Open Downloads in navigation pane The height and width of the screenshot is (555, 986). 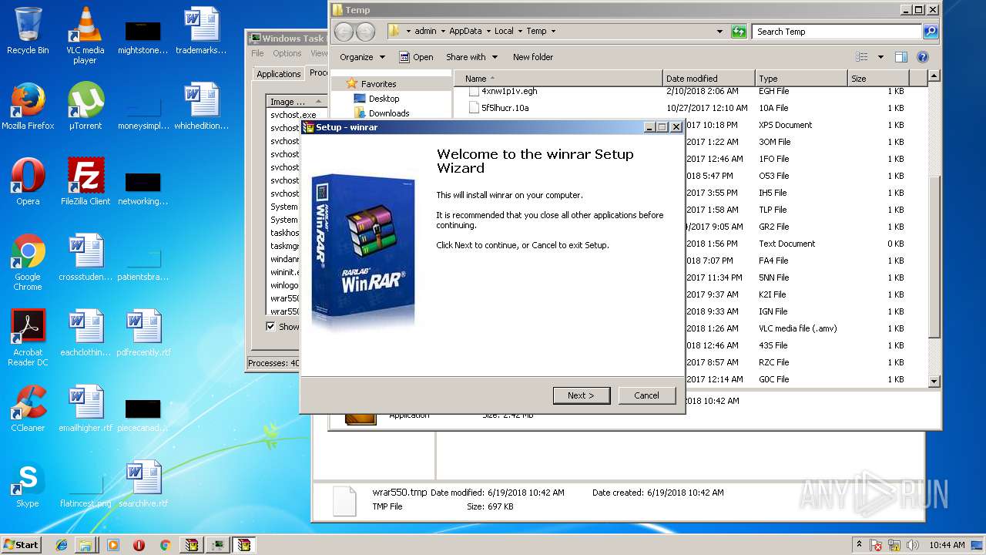coord(389,113)
